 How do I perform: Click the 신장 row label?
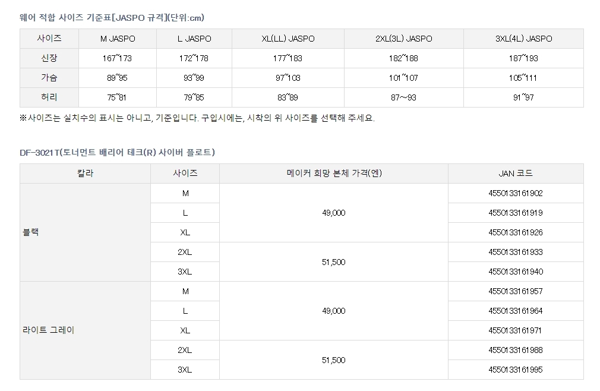[49, 58]
